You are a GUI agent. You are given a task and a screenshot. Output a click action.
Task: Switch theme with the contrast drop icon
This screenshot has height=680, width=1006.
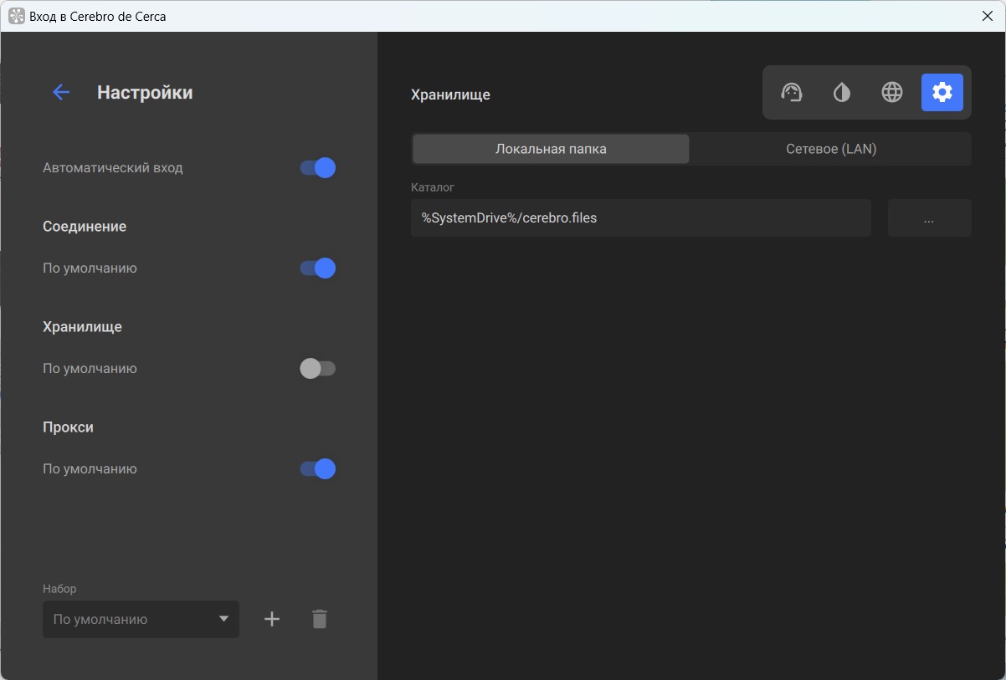tap(842, 92)
